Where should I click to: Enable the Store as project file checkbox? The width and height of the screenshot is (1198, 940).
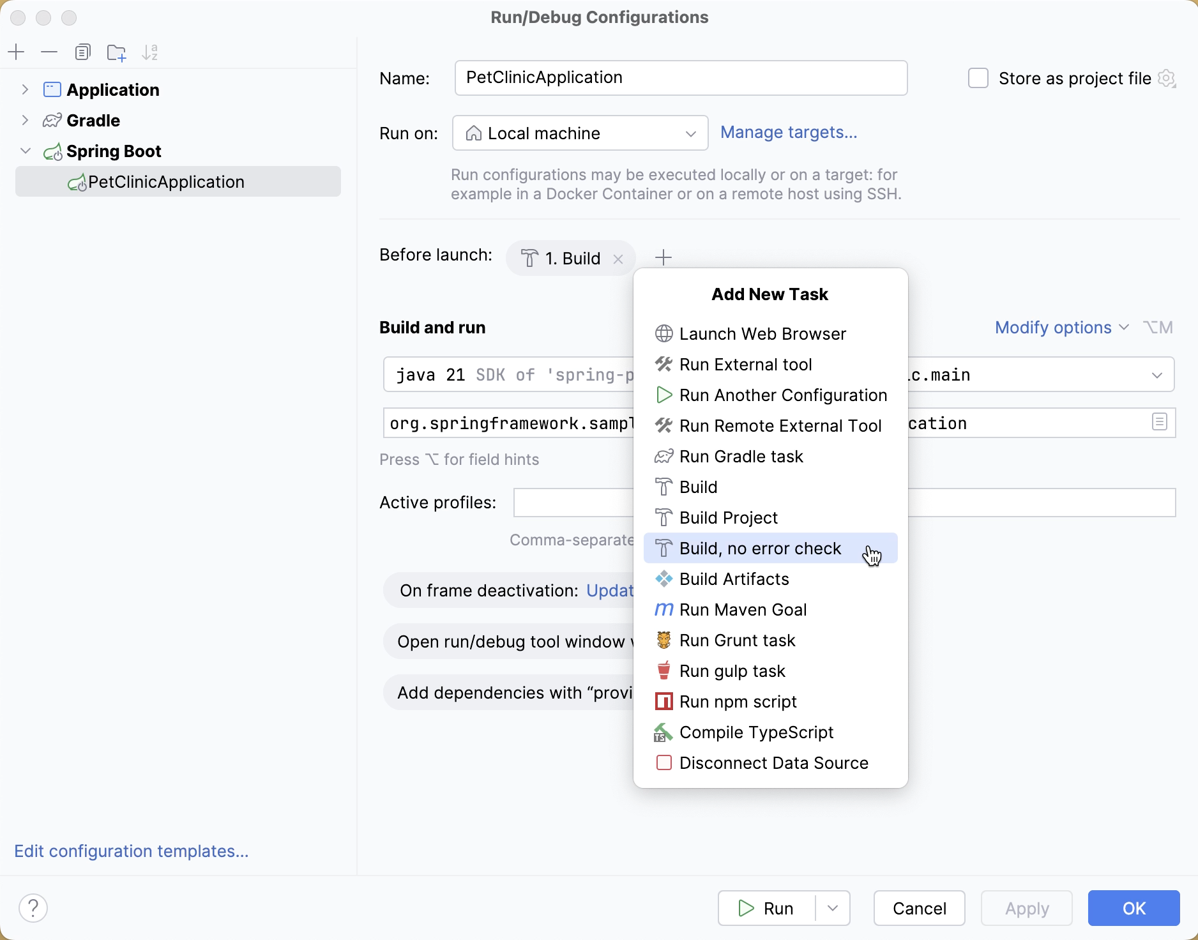pos(978,79)
